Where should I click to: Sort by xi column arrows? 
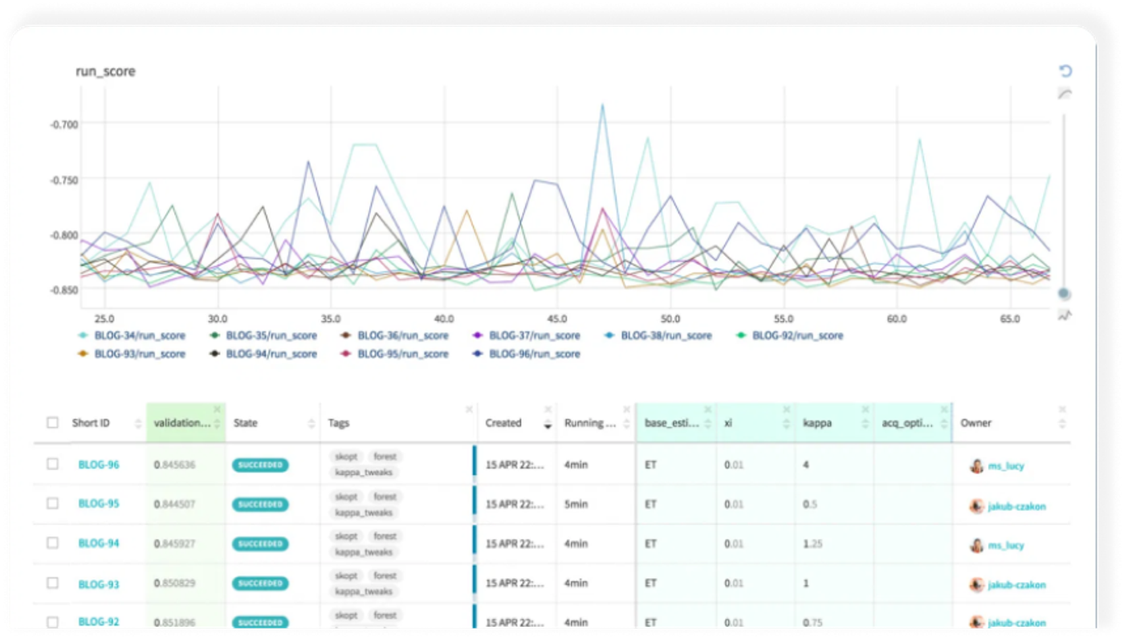786,424
